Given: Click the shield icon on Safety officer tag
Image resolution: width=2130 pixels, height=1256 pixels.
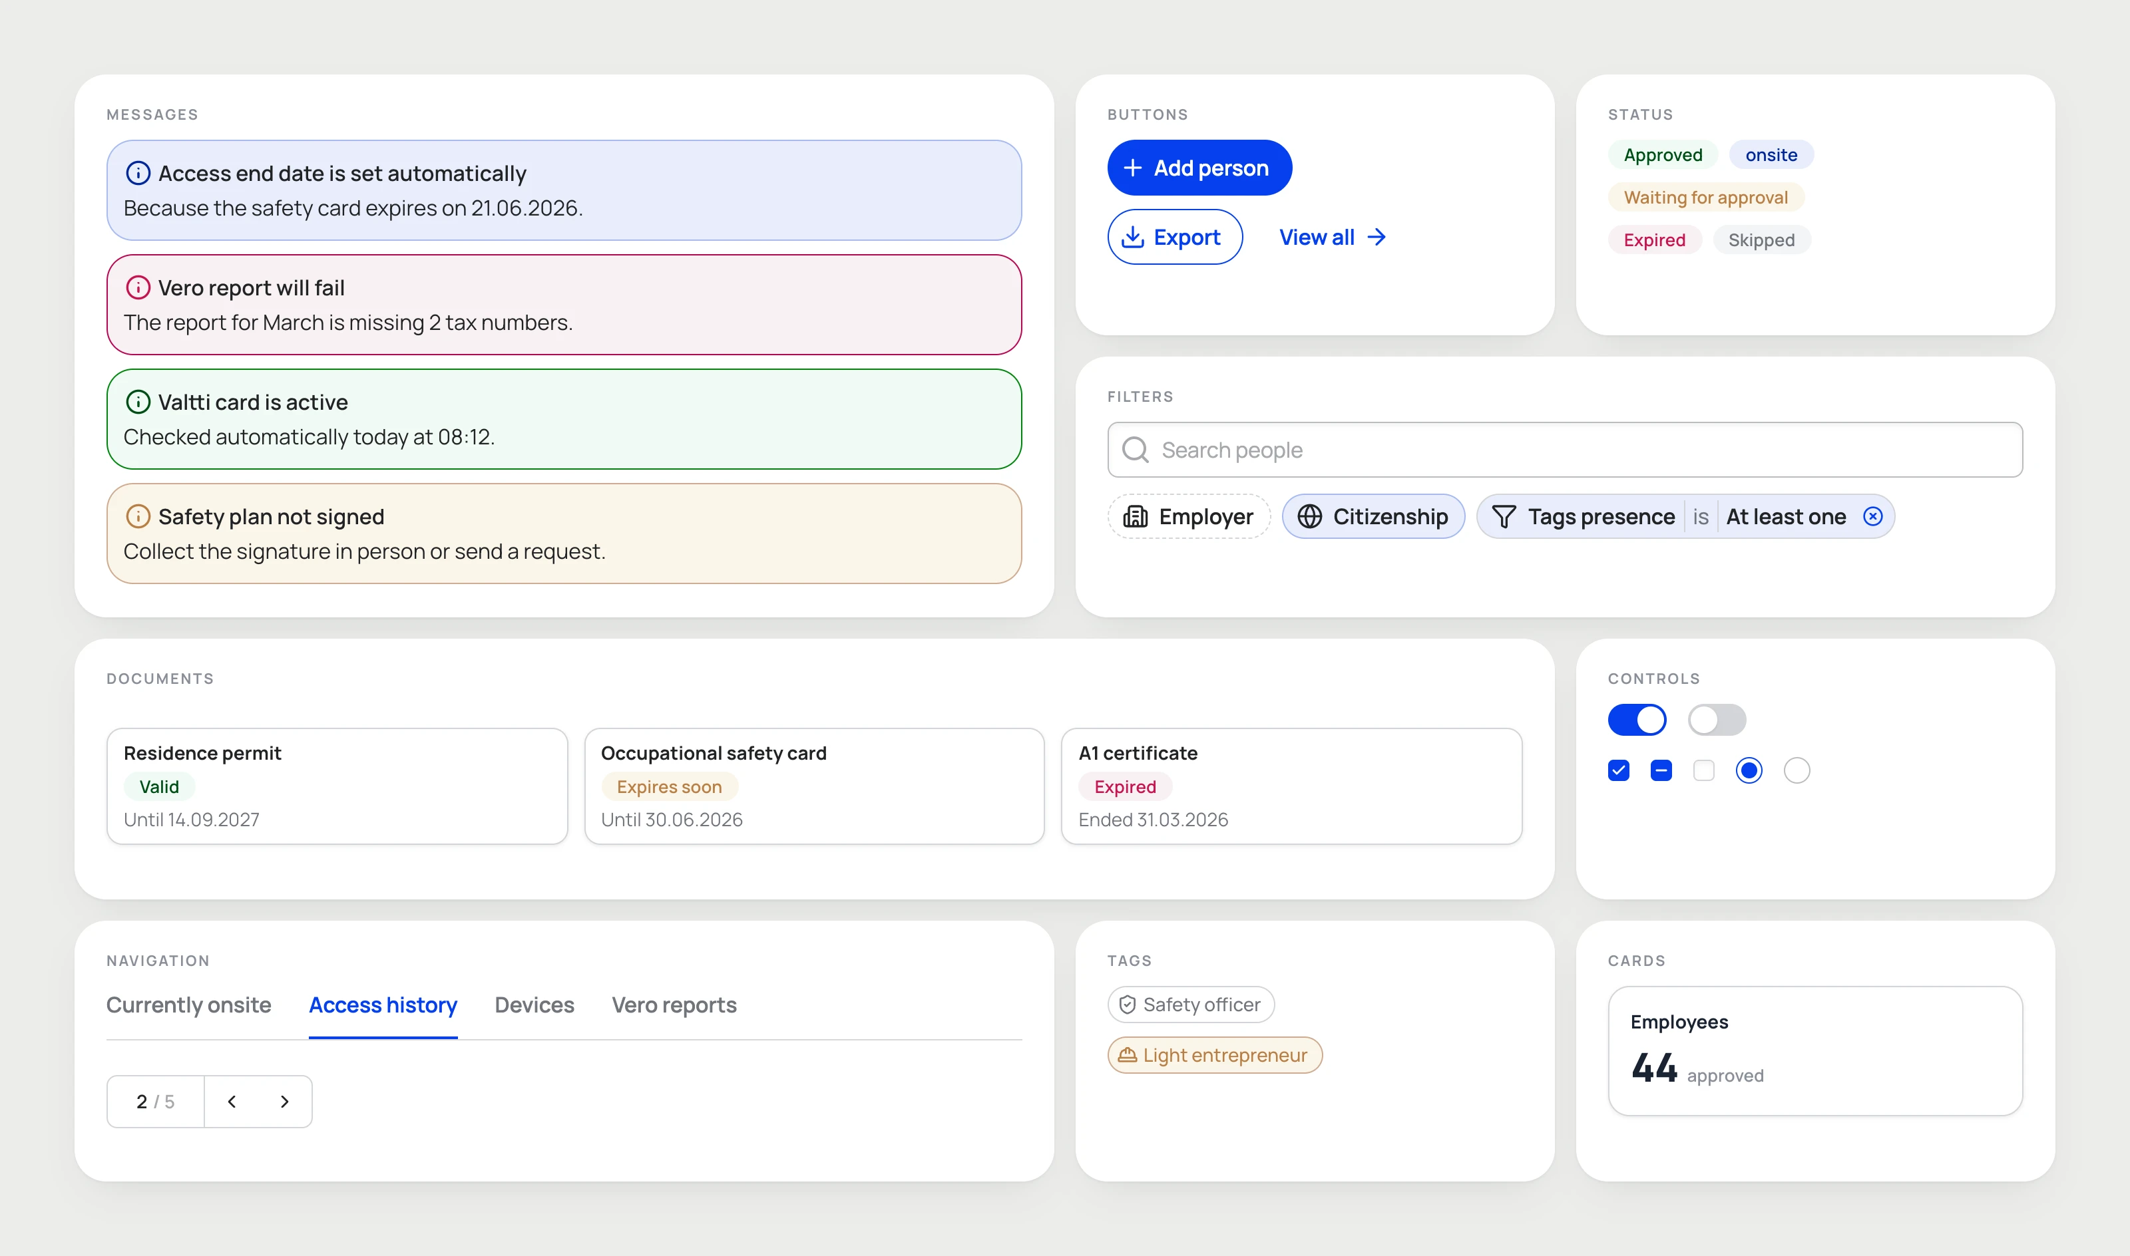Looking at the screenshot, I should tap(1128, 1005).
